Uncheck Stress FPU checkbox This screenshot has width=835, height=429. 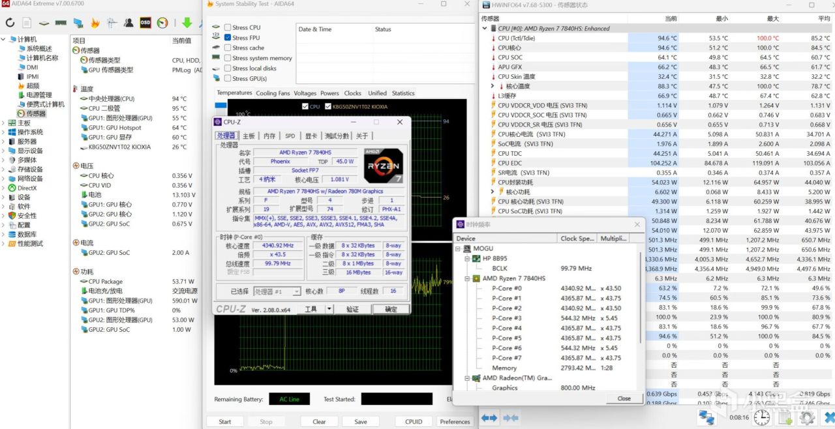(x=228, y=38)
